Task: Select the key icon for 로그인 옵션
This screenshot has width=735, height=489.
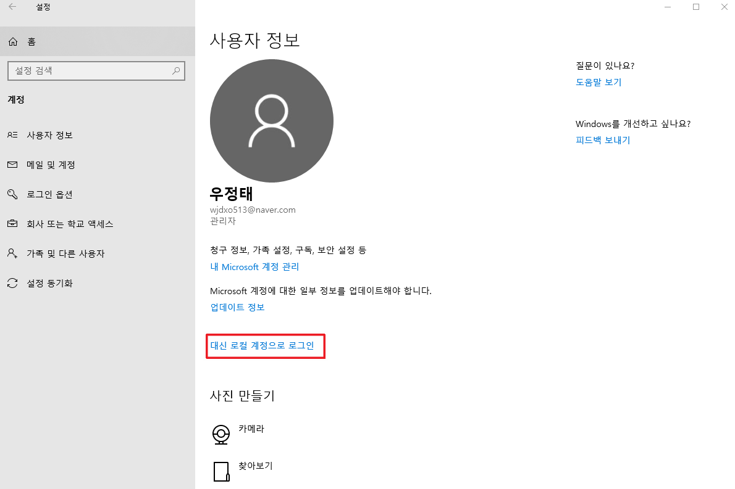Action: pos(13,194)
